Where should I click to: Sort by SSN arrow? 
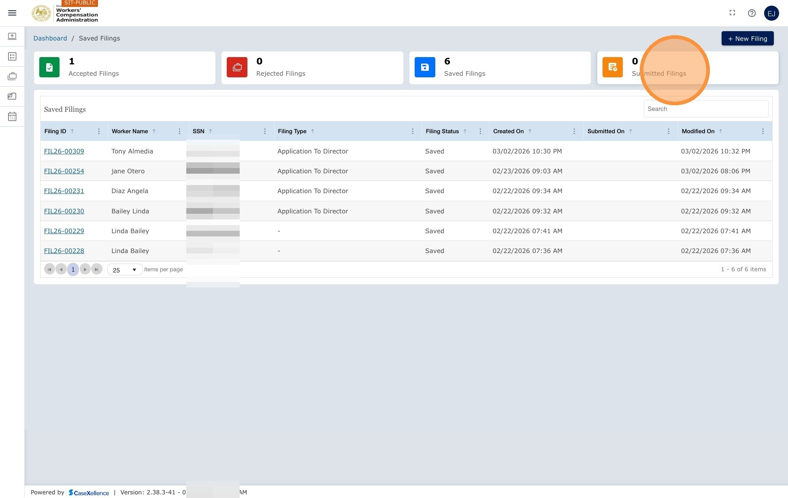click(210, 131)
